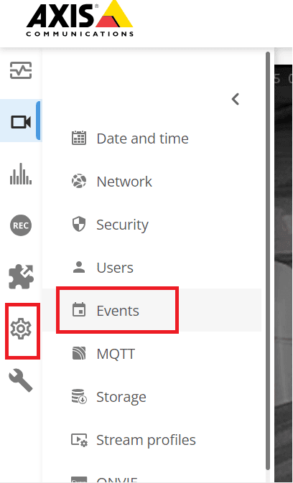Collapse the menu with the left chevron
This screenshot has height=483, width=293.
tap(236, 99)
